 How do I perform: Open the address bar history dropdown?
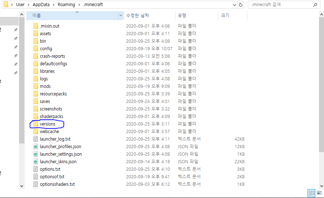[x=235, y=5]
